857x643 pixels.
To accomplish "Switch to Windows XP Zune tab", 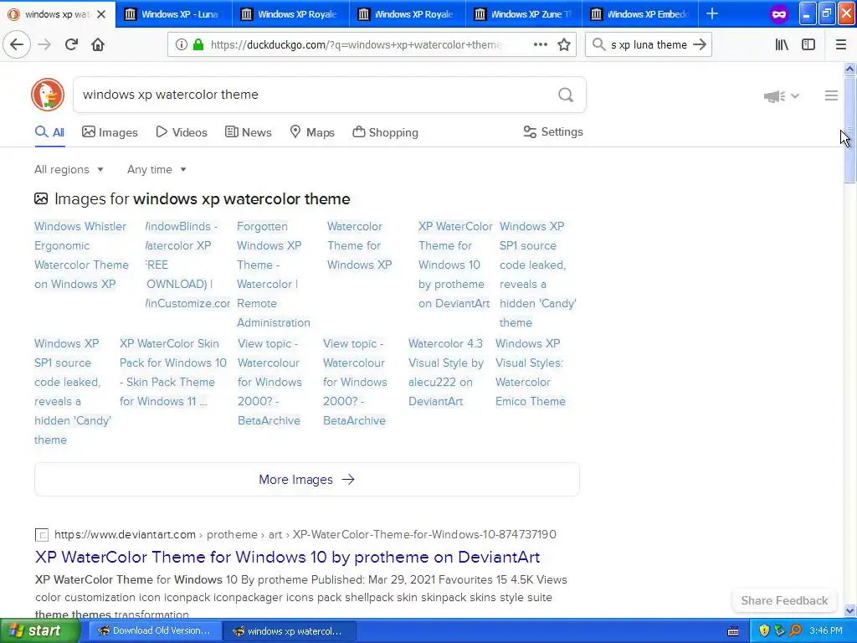I will (524, 14).
